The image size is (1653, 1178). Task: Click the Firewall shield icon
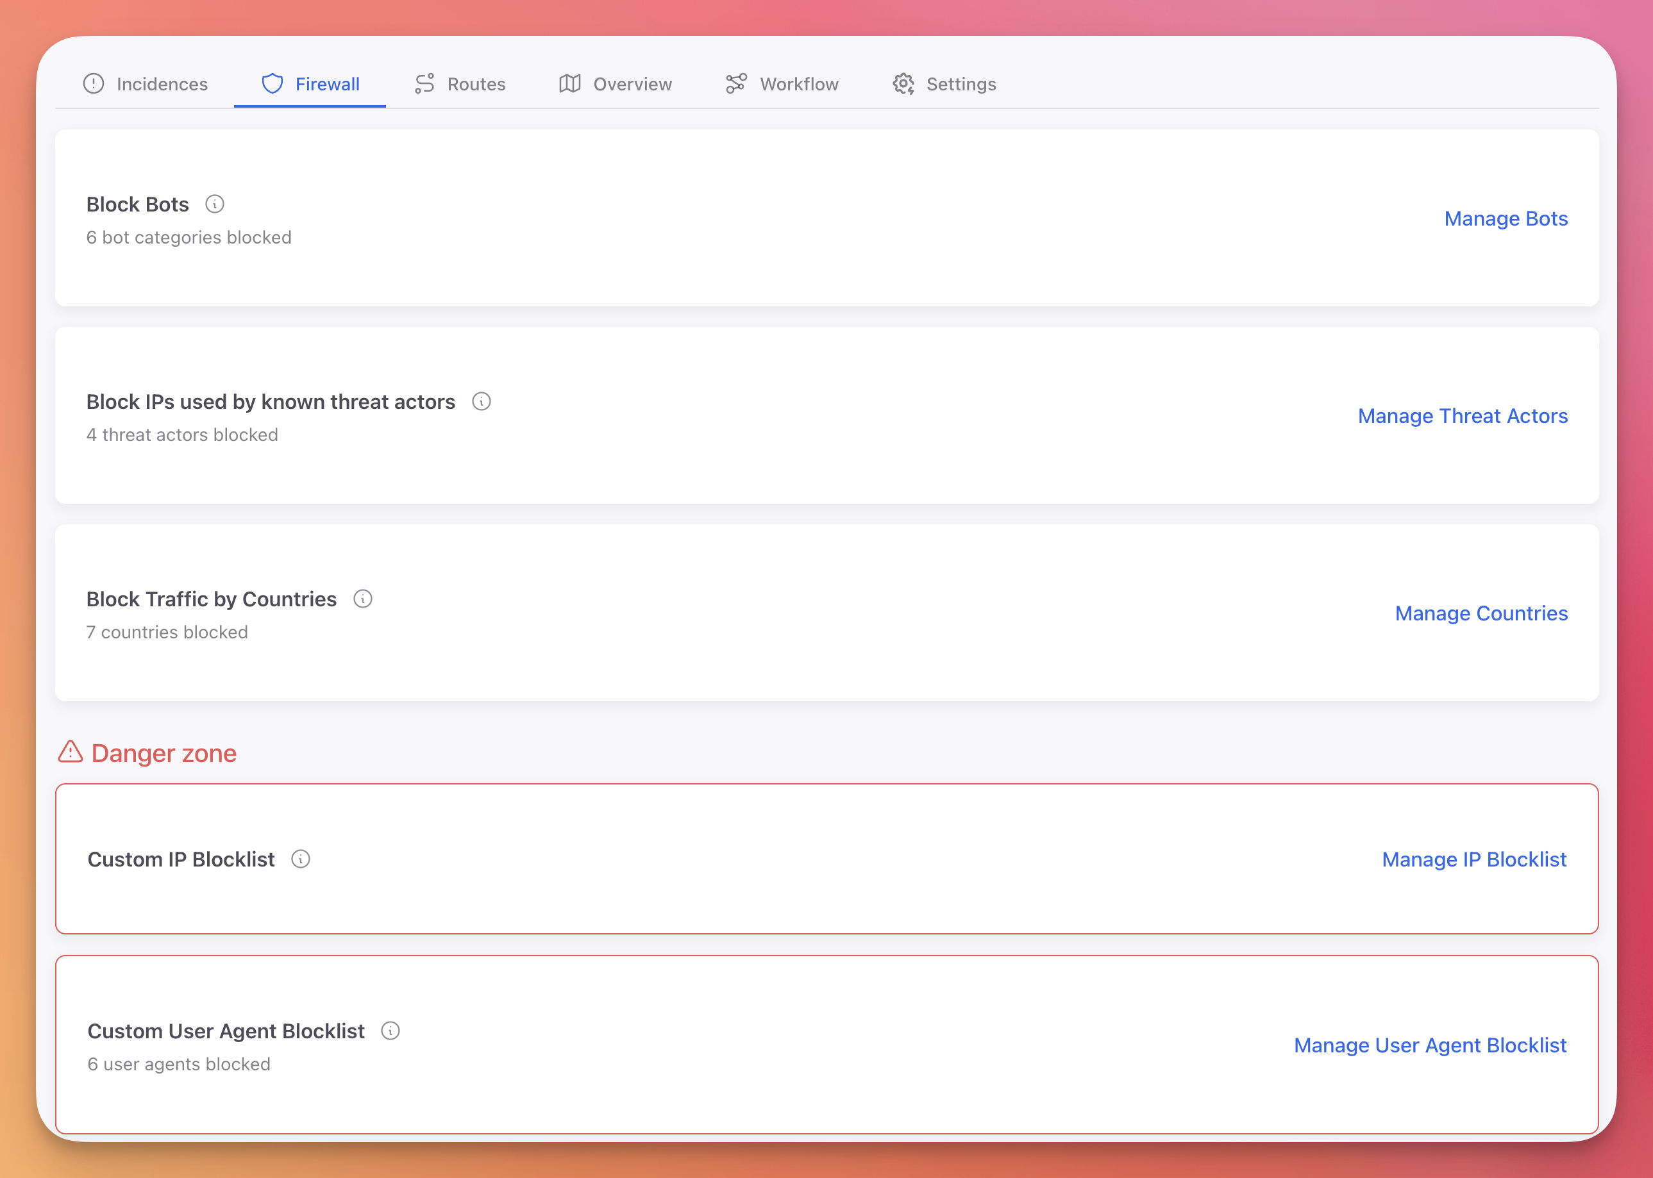[273, 84]
